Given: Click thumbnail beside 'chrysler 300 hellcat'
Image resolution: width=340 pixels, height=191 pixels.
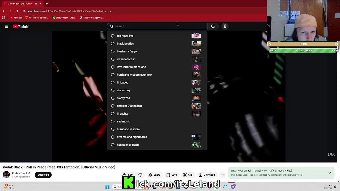Looking at the screenshot, I should coord(196,106).
